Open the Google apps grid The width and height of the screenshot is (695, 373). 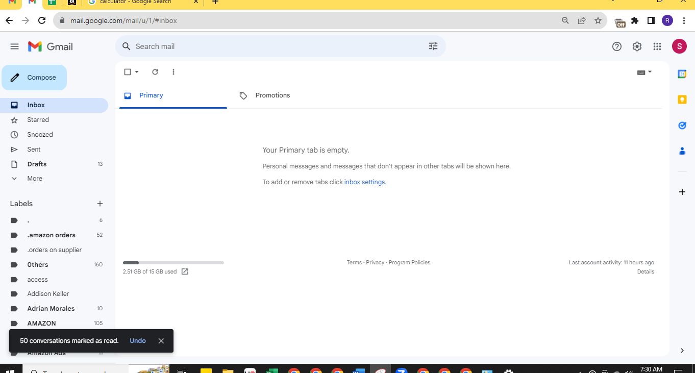pyautogui.click(x=657, y=46)
